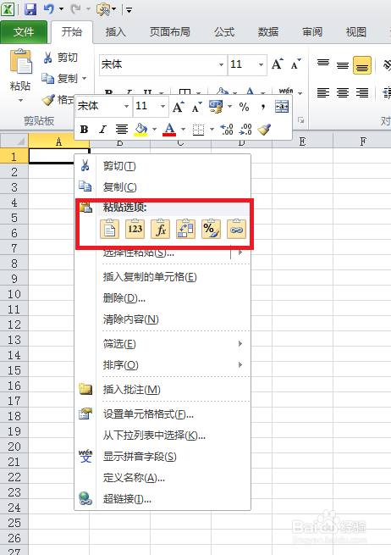The image size is (391, 555).
Task: Click the select-all corner of the sheet
Action: point(14,141)
